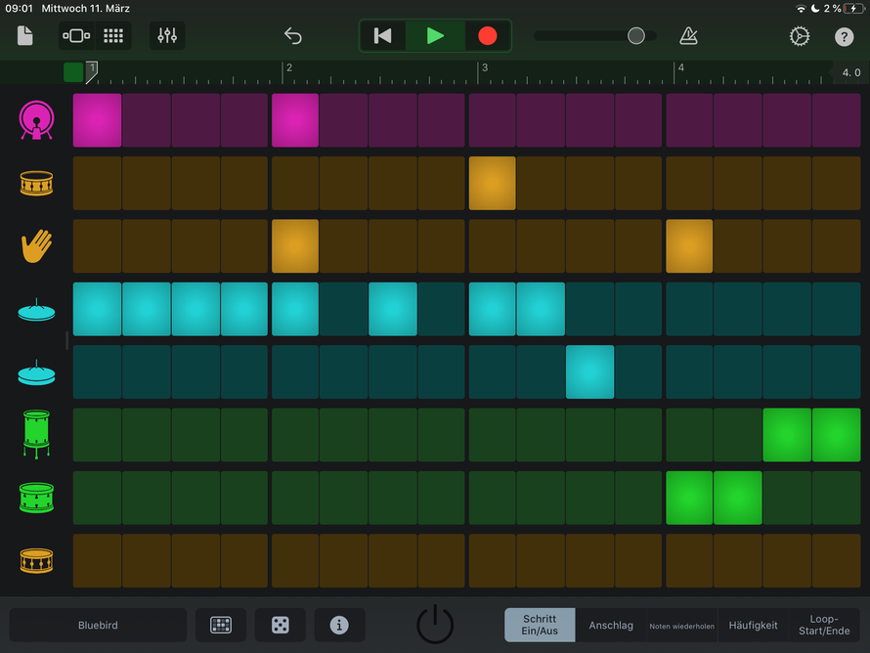
Task: Open Live Loops grid view icon
Action: pos(113,36)
